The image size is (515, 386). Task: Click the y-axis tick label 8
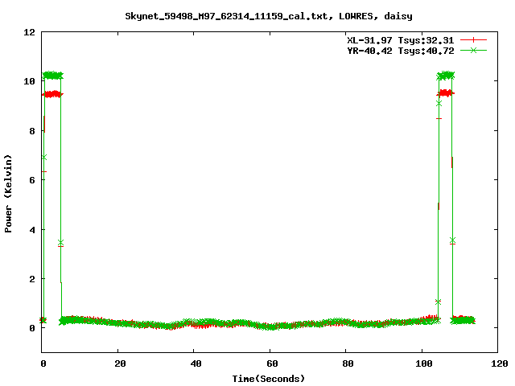coord(32,131)
